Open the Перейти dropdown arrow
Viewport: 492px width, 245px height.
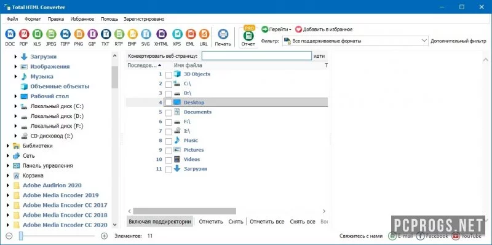(290, 29)
